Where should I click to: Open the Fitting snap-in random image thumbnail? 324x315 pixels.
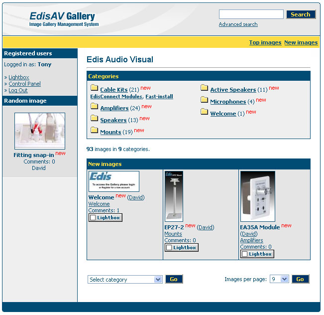click(x=40, y=131)
